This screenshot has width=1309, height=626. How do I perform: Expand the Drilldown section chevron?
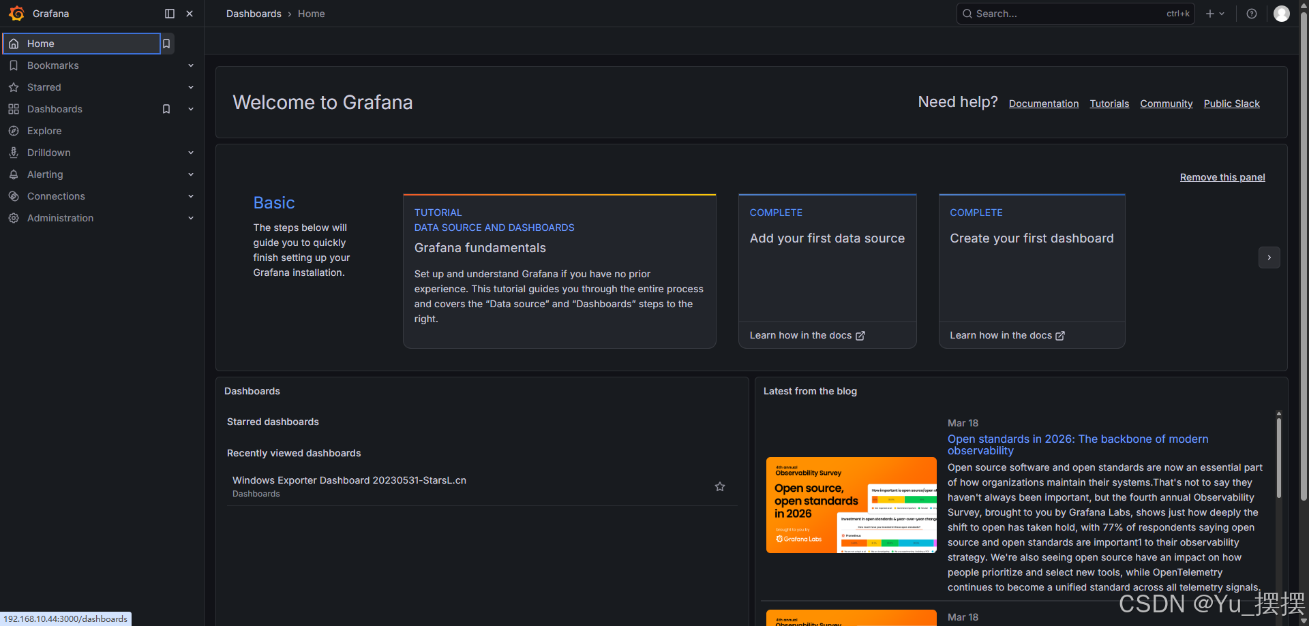191,153
